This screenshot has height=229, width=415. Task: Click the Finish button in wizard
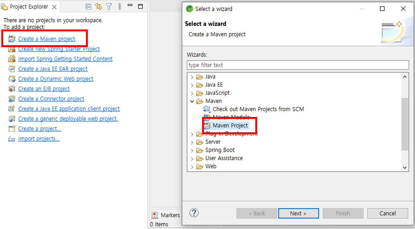[343, 213]
